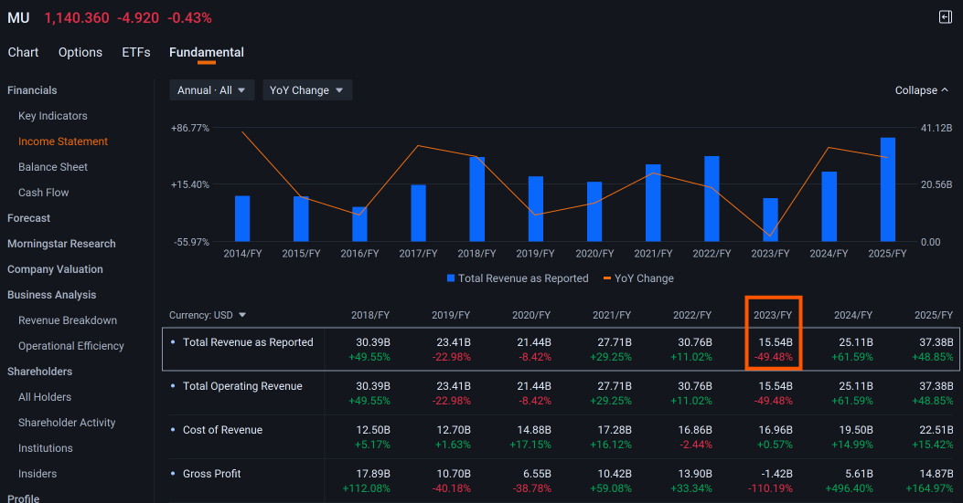Click bullet icon beside Total Revenue as Reported
The image size is (963, 503).
pyautogui.click(x=173, y=342)
